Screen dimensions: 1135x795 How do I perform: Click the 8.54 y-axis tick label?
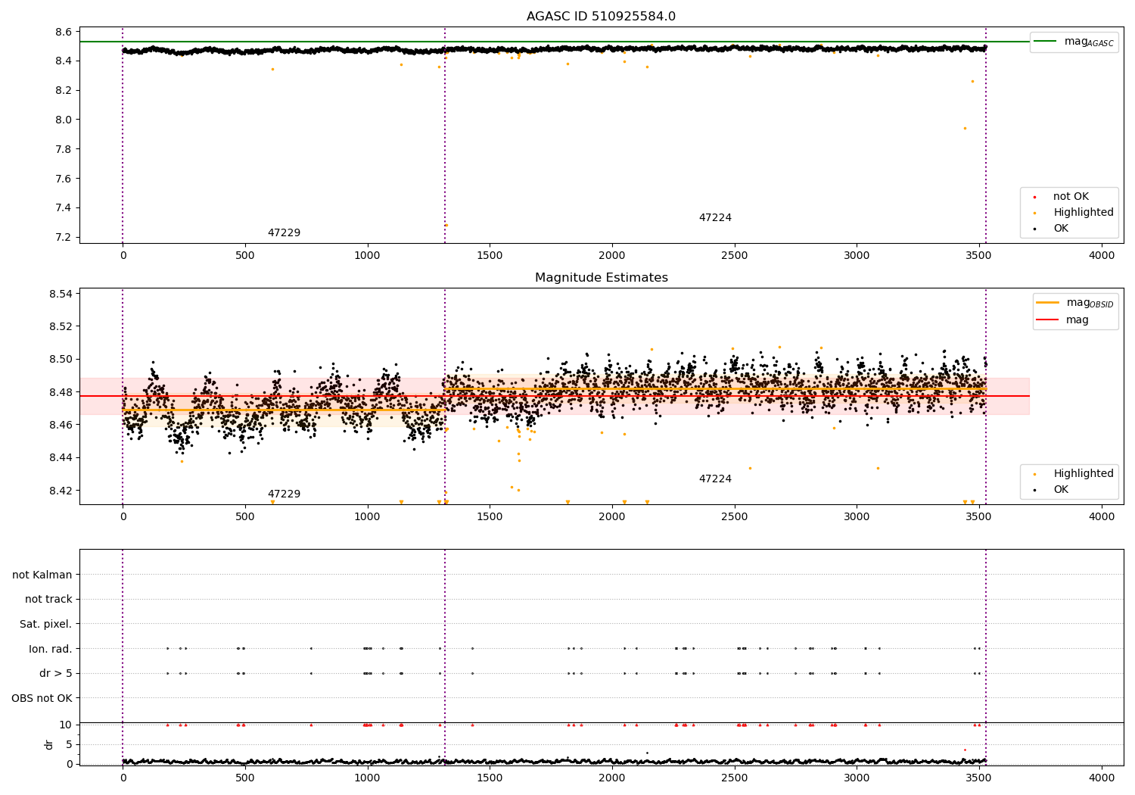pos(61,294)
